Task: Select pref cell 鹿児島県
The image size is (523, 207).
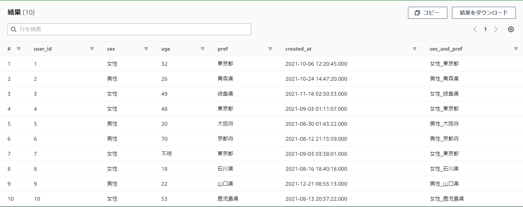Action: [x=228, y=199]
